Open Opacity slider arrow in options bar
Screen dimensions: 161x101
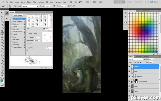(51, 6)
